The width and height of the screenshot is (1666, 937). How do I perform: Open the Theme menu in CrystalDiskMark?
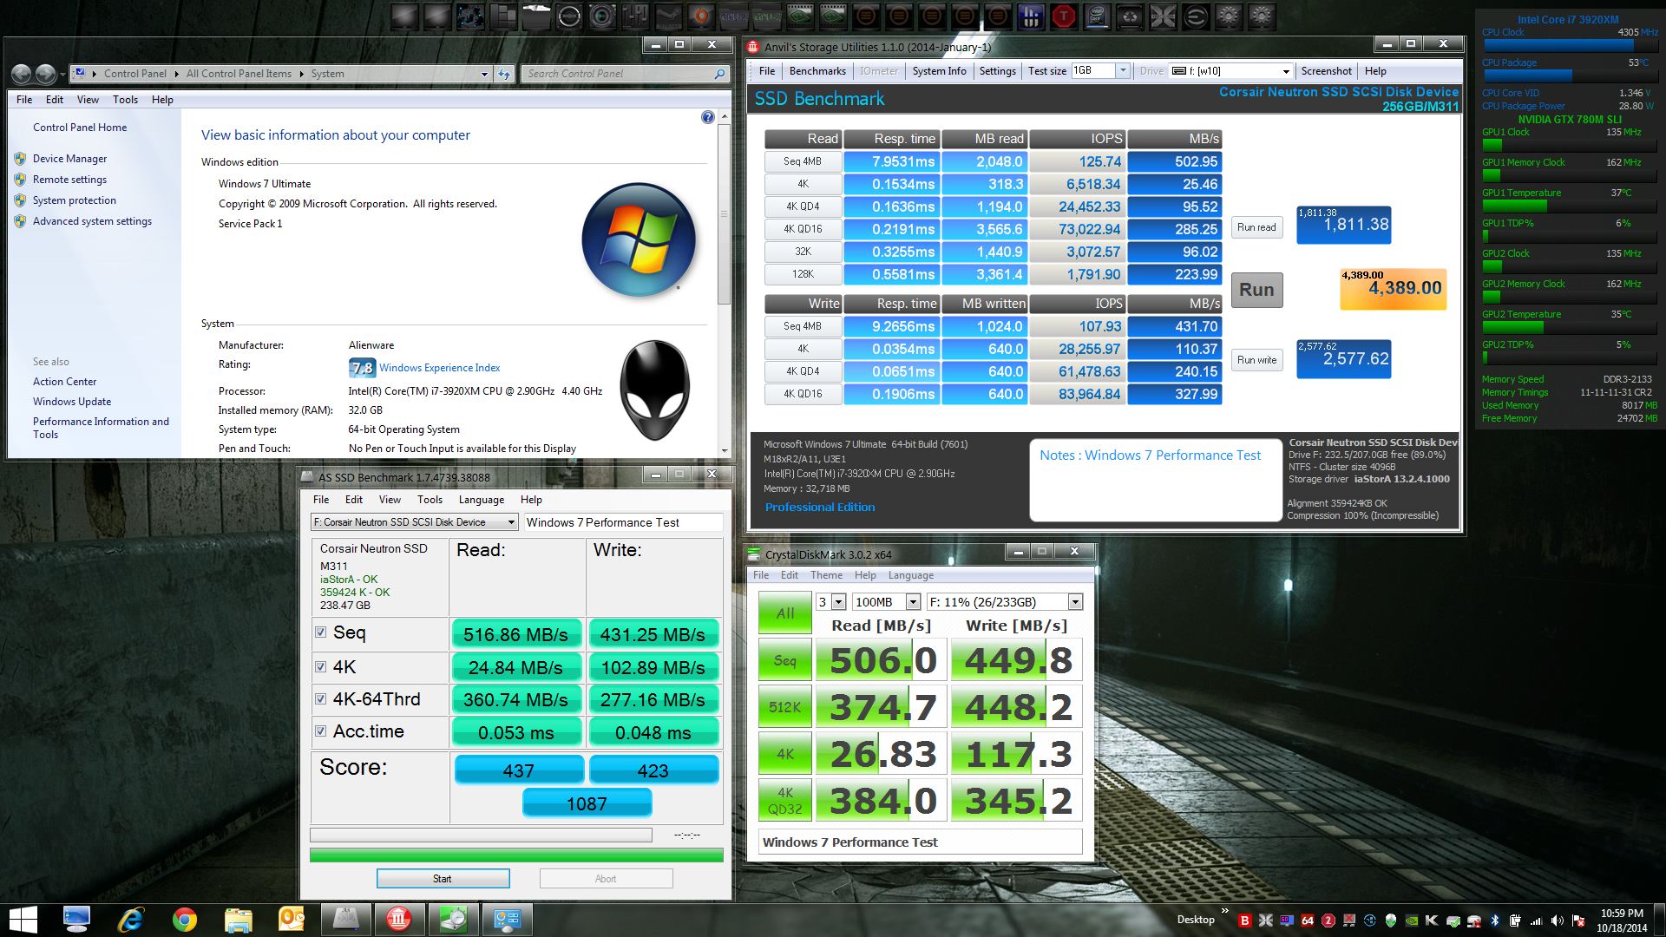826,575
